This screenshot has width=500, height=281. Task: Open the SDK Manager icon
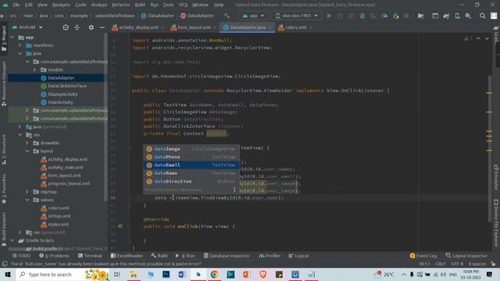point(468,16)
